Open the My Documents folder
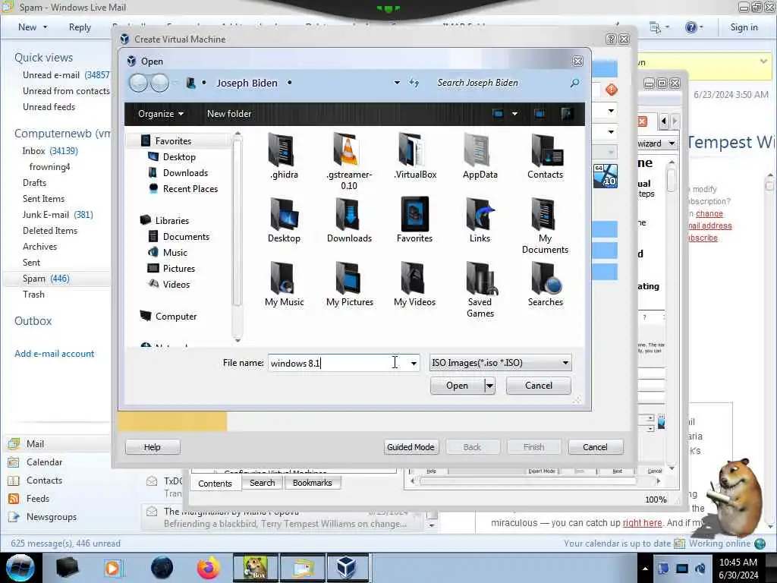 [545, 225]
